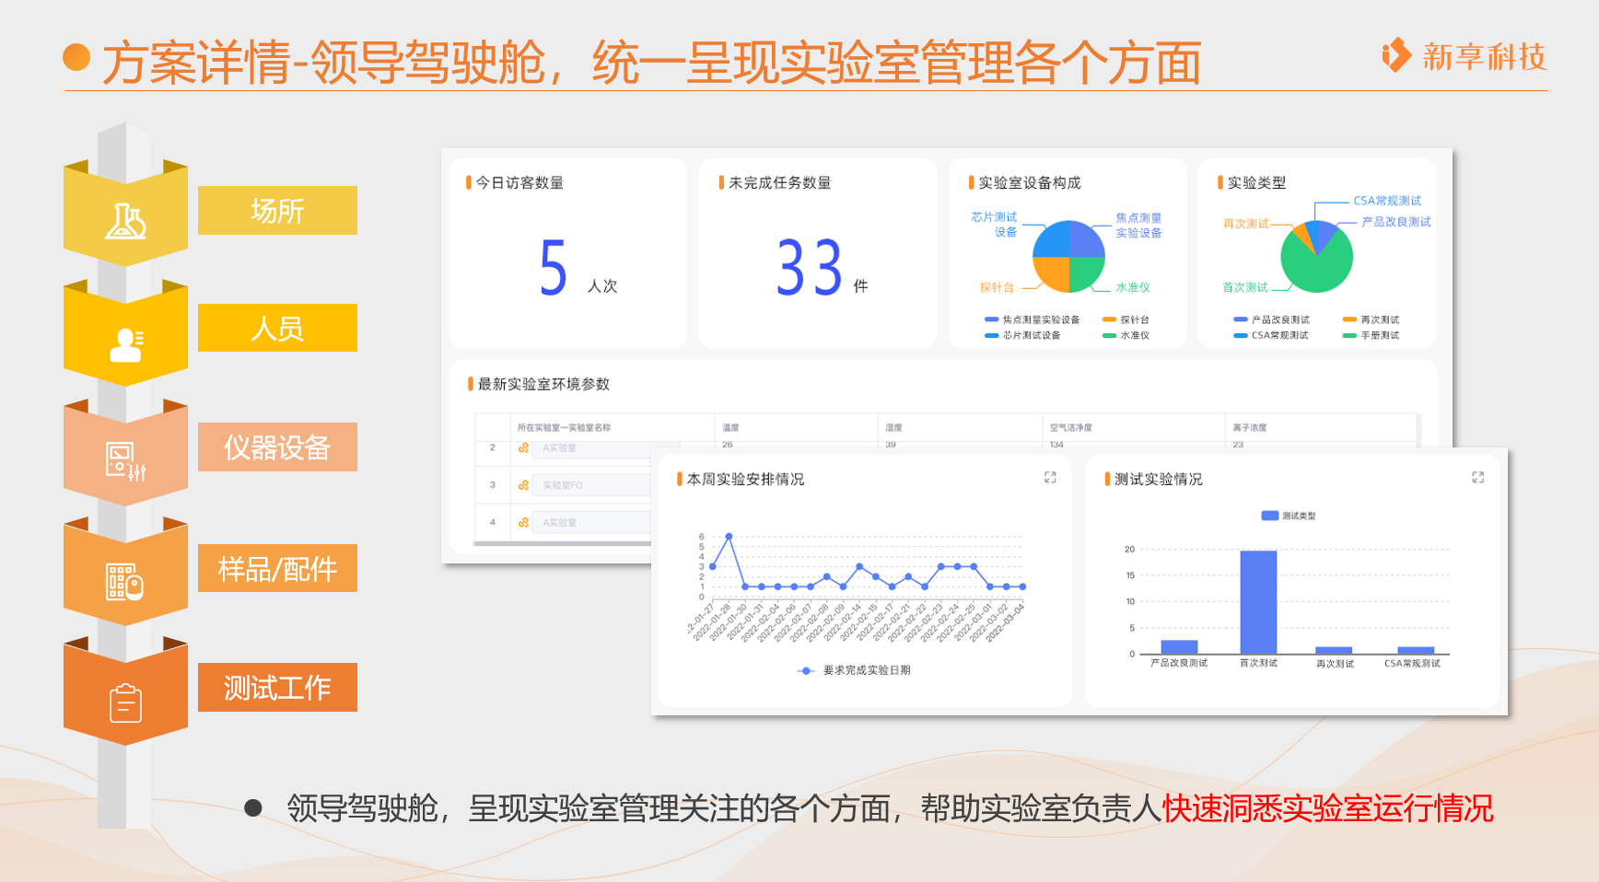Image resolution: width=1599 pixels, height=882 pixels.
Task: Click the 实验室设备构成 card title
Action: pyautogui.click(x=1029, y=182)
